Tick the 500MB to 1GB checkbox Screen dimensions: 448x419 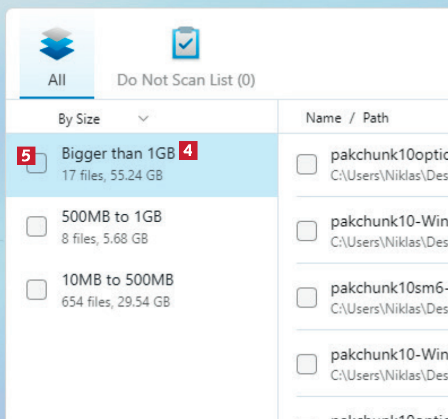click(x=37, y=227)
